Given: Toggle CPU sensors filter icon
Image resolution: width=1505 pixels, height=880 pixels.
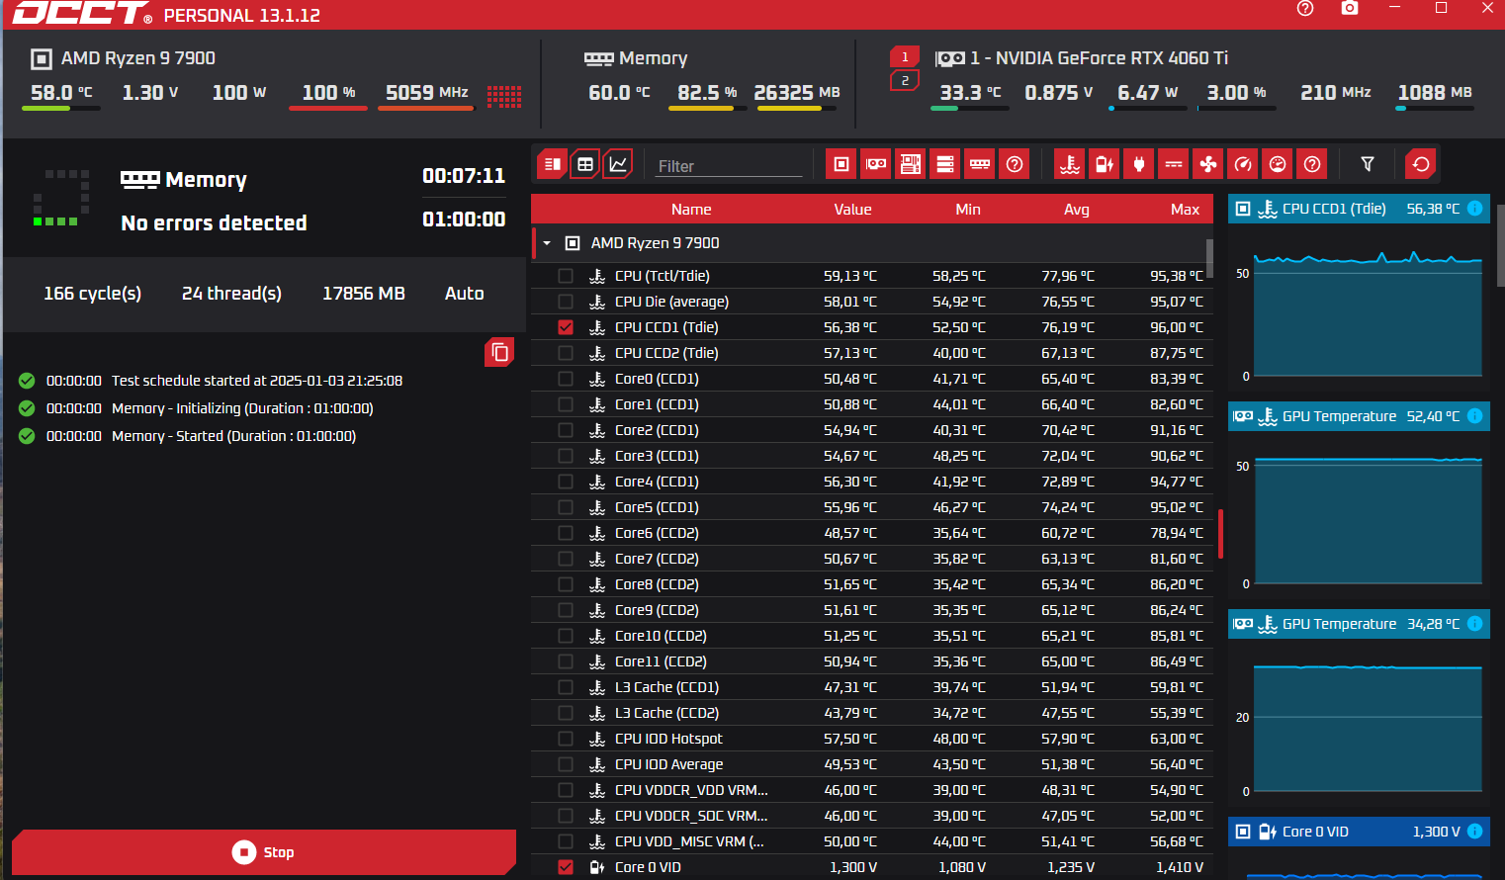Looking at the screenshot, I should [x=841, y=164].
